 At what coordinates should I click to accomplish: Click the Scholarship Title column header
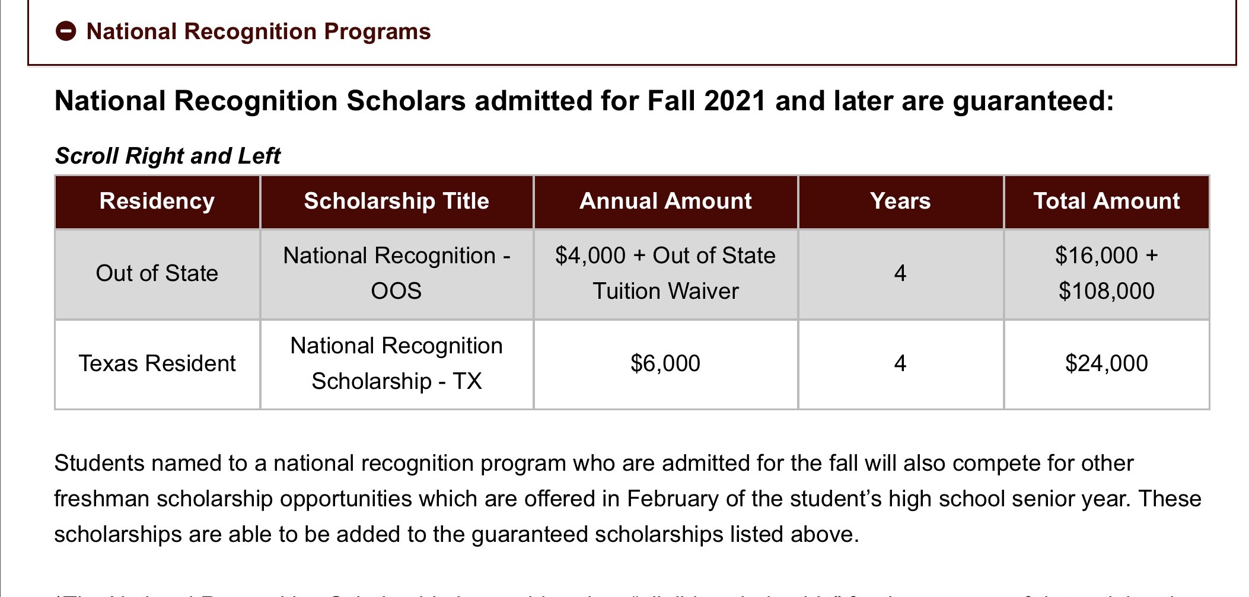coord(396,202)
